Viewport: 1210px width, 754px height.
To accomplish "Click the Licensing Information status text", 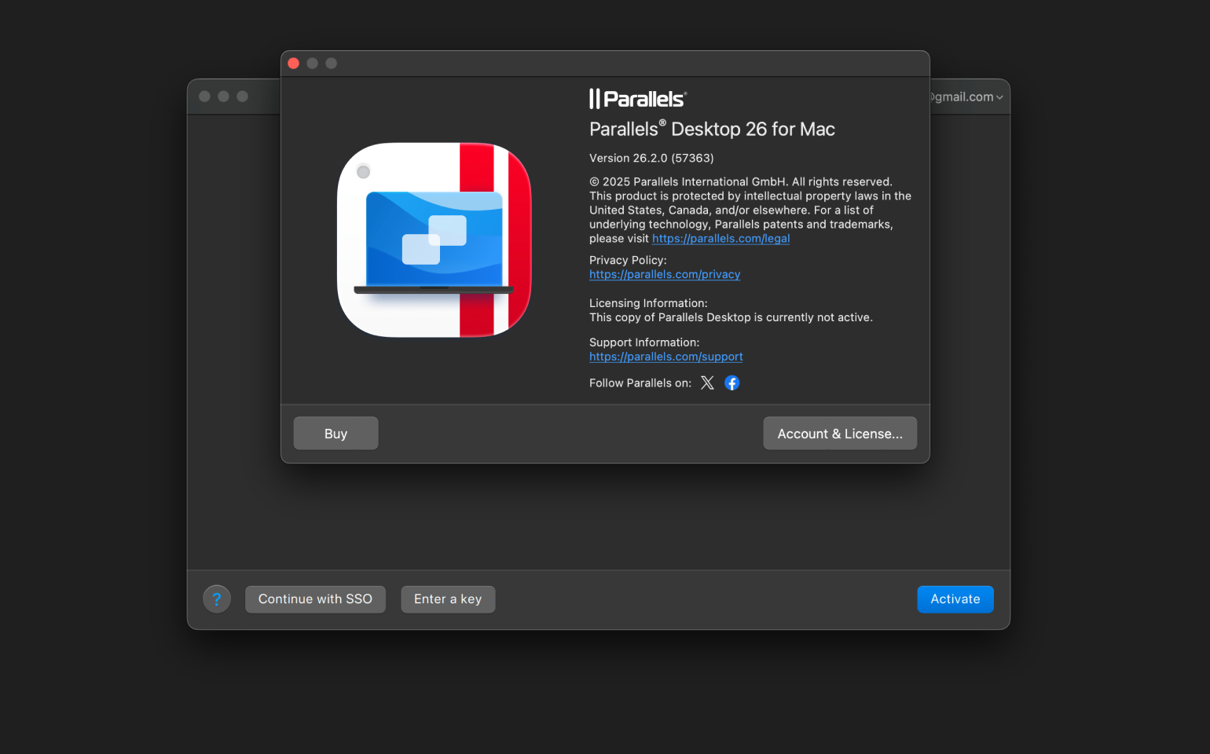I will click(730, 318).
